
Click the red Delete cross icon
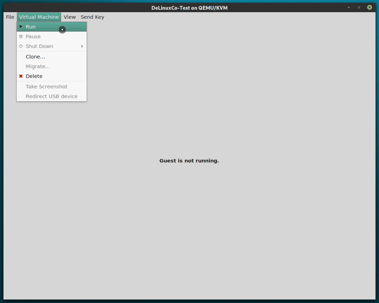coord(21,76)
